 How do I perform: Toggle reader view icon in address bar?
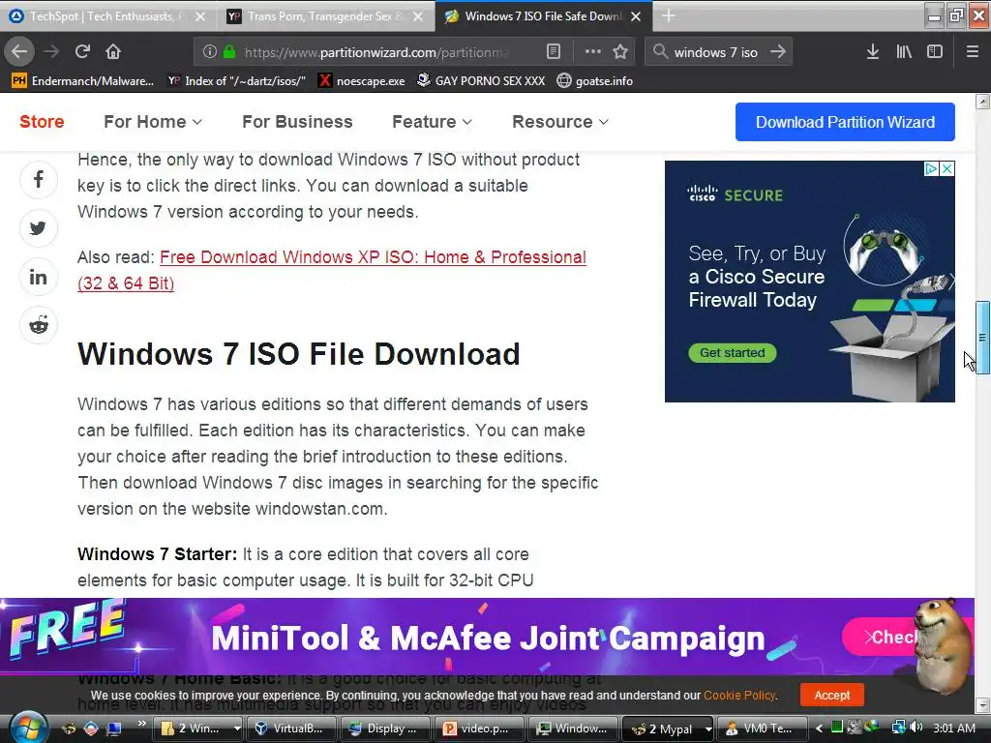[x=553, y=52]
